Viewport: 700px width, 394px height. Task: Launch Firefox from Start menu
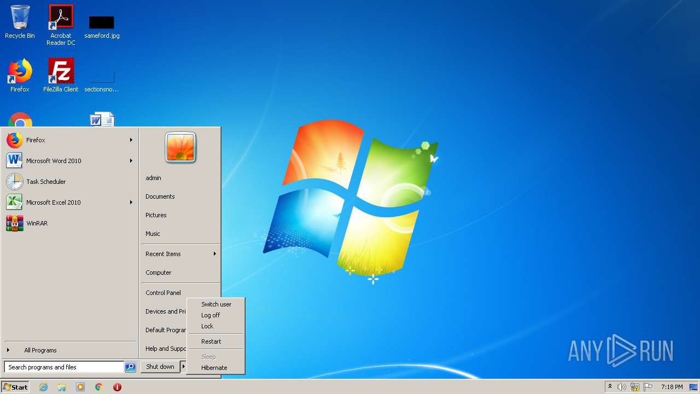click(69, 140)
